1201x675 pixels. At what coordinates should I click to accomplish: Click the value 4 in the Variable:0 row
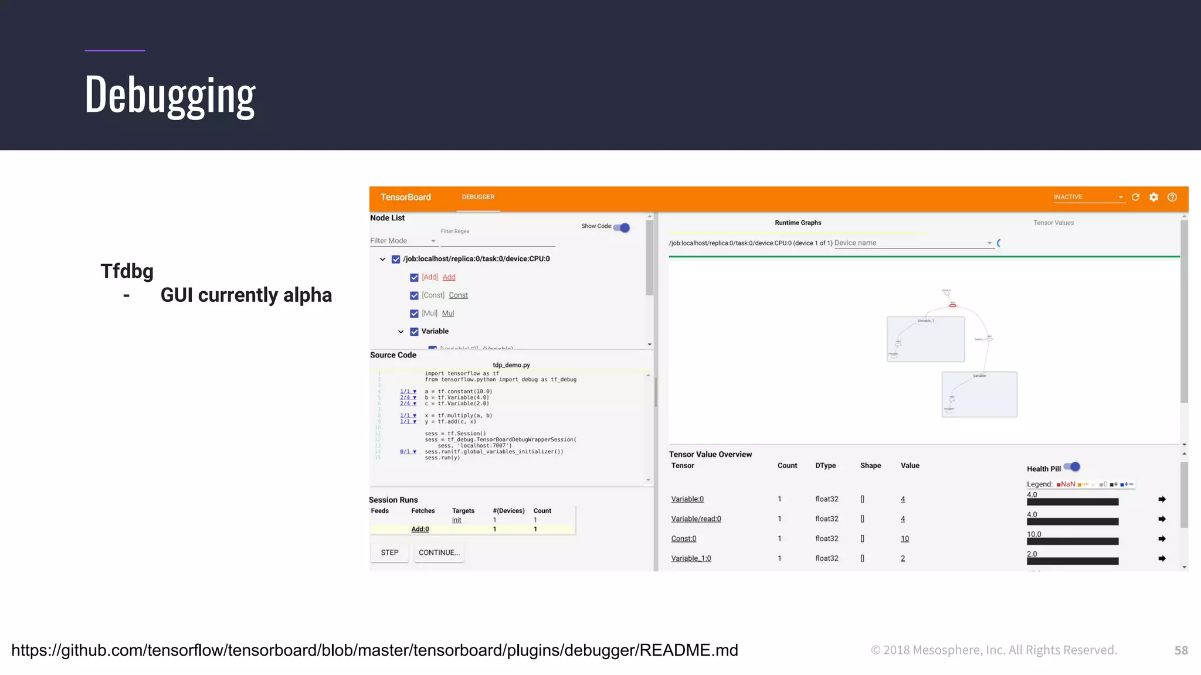pyautogui.click(x=903, y=499)
